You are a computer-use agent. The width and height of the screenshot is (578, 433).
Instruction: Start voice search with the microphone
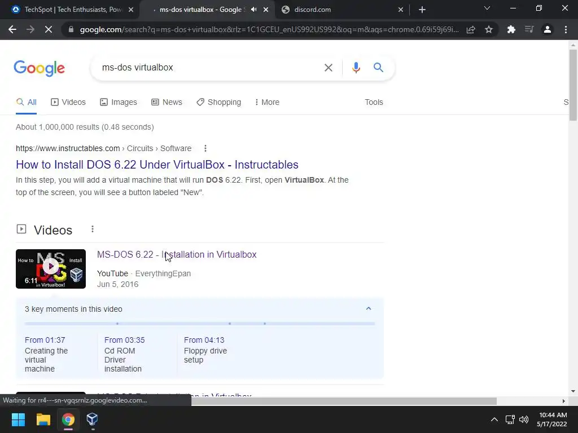[356, 68]
